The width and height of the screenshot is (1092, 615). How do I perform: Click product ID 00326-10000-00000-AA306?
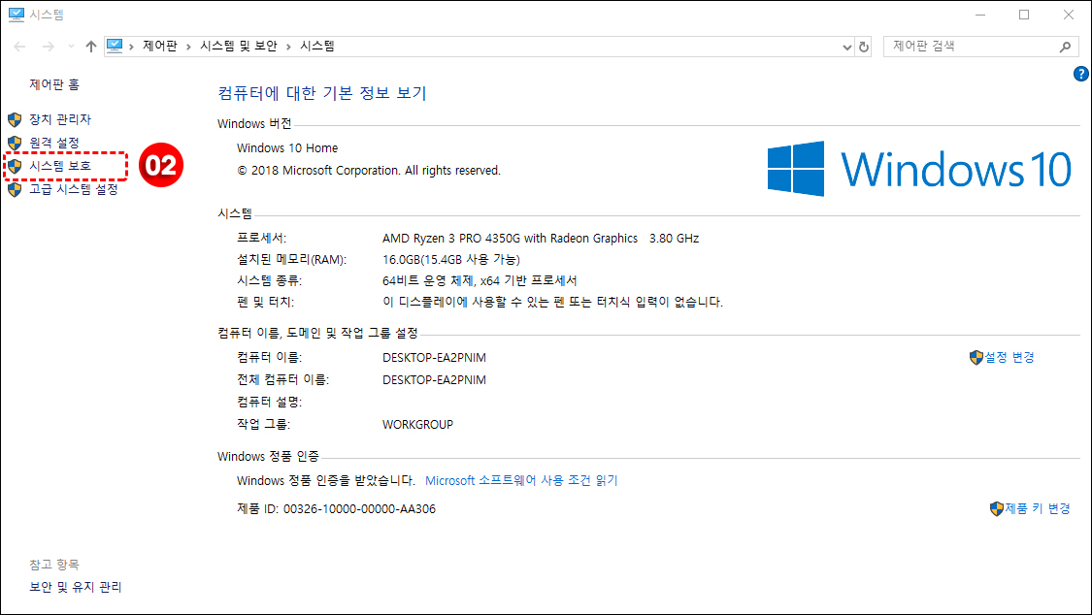pyautogui.click(x=359, y=509)
